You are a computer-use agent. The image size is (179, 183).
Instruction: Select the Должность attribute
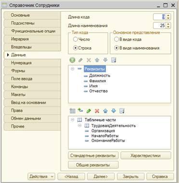100,76
